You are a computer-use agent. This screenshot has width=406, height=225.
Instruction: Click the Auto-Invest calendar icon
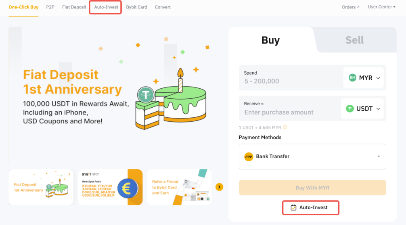point(294,208)
